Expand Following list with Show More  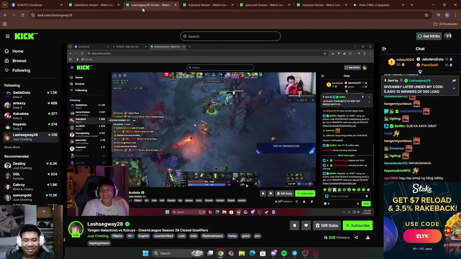pyautogui.click(x=12, y=147)
